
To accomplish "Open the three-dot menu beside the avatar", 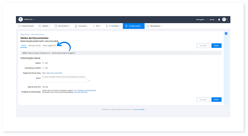I will click(227, 19).
